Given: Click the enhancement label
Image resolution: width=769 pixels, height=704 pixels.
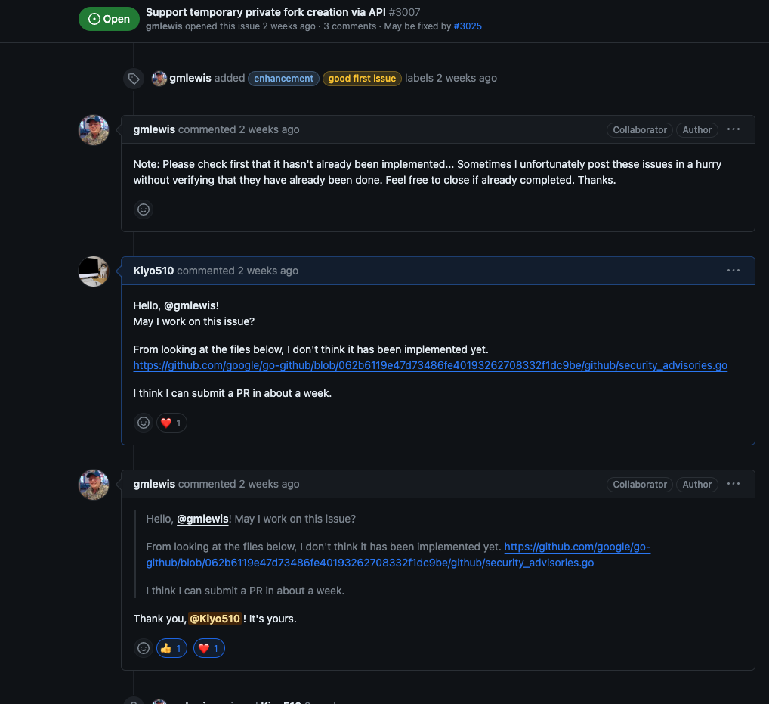Looking at the screenshot, I should point(283,78).
